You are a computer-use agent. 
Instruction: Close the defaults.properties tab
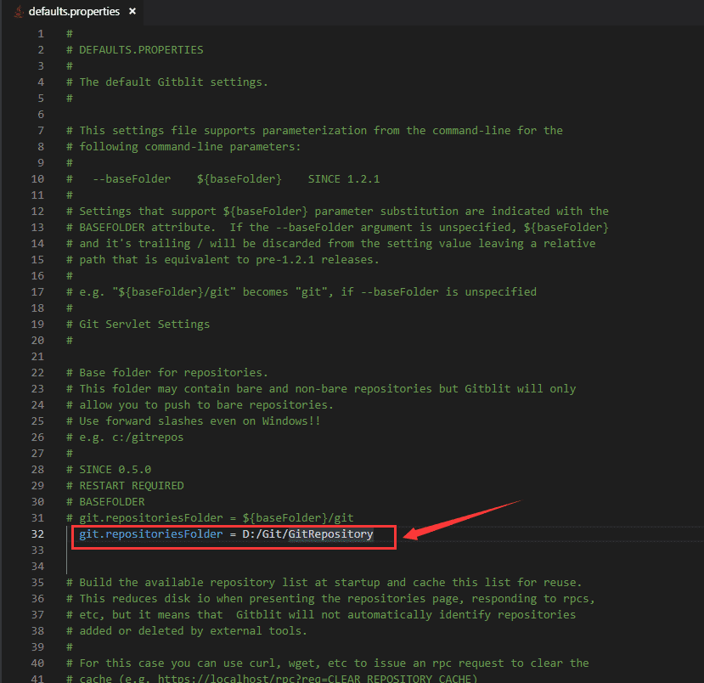pos(132,12)
